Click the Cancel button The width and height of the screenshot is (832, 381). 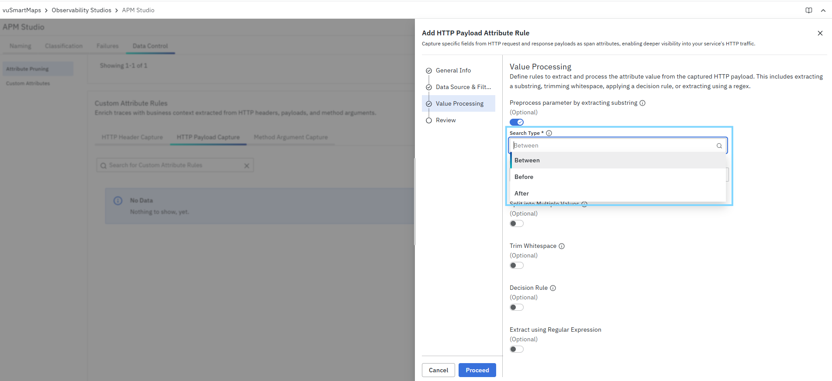[x=438, y=370]
